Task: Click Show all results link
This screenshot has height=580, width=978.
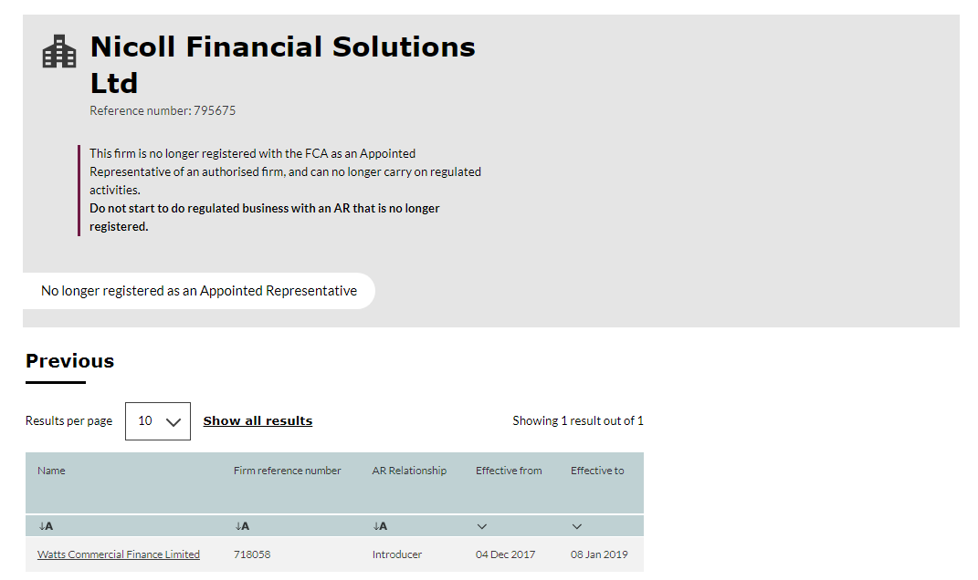Action: pos(258,421)
